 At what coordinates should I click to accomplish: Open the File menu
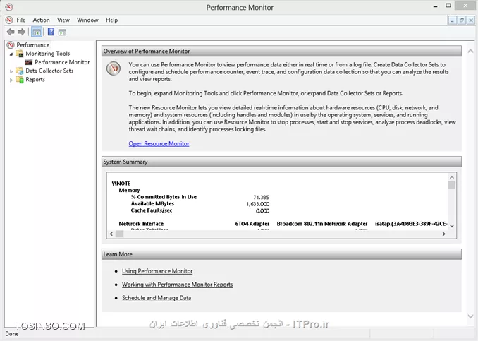pos(20,20)
